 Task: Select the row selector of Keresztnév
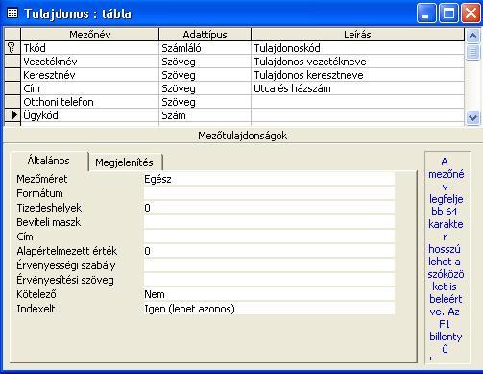[12, 75]
